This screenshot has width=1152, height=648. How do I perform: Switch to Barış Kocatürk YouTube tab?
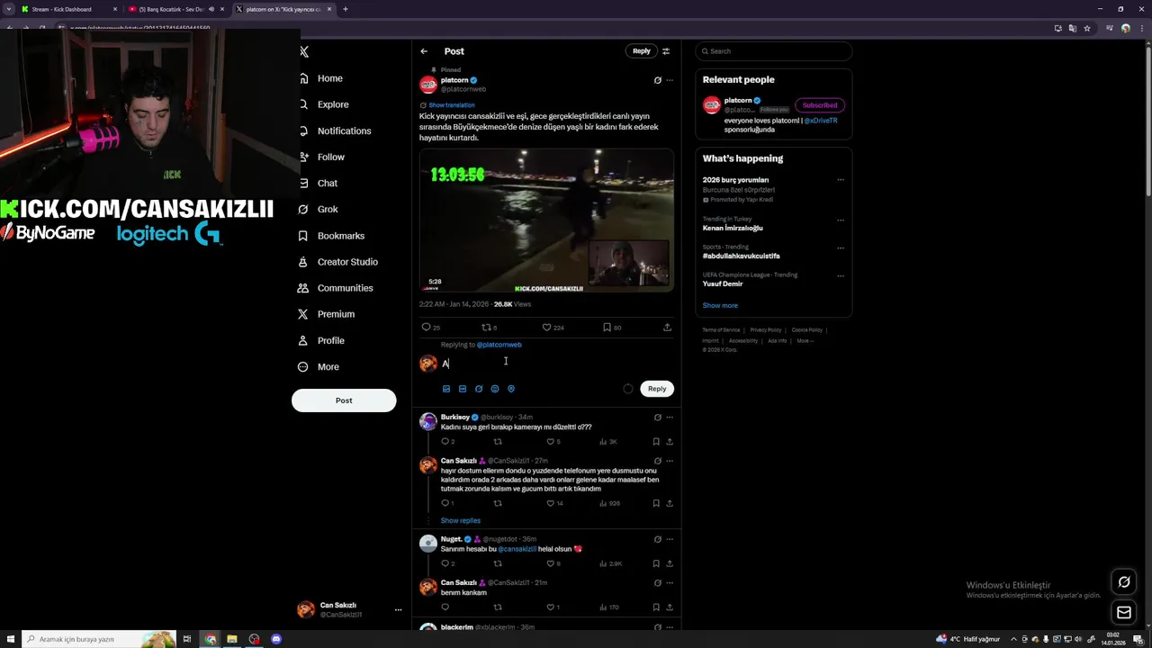(175, 9)
